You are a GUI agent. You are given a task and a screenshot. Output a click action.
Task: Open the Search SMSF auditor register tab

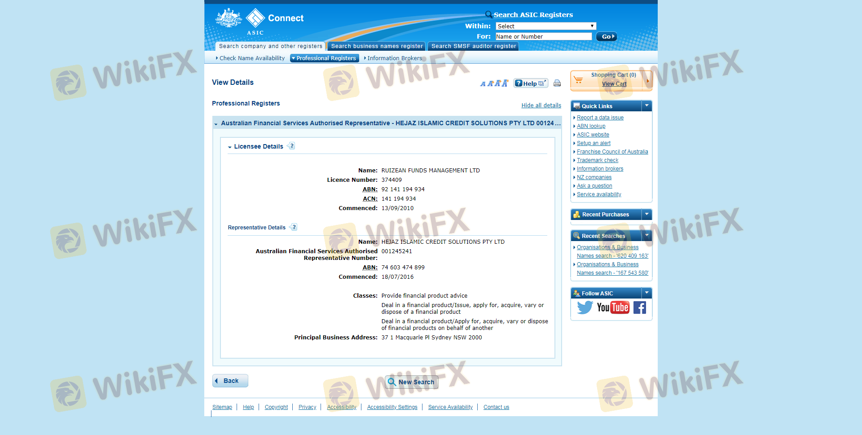[x=473, y=46]
